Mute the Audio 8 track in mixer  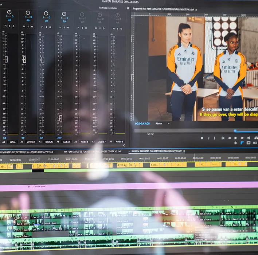point(114,29)
